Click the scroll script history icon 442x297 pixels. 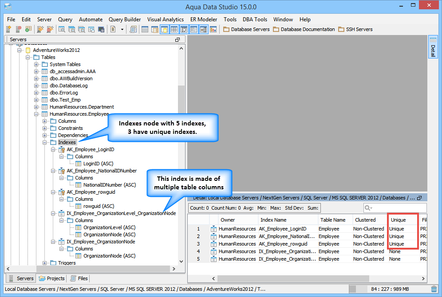click(x=133, y=29)
